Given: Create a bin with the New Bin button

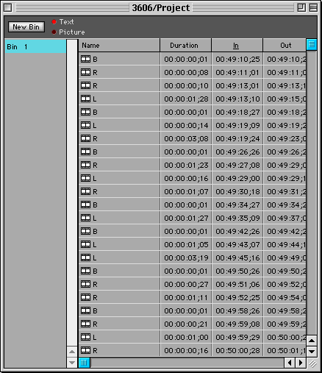Looking at the screenshot, I should 26,26.
